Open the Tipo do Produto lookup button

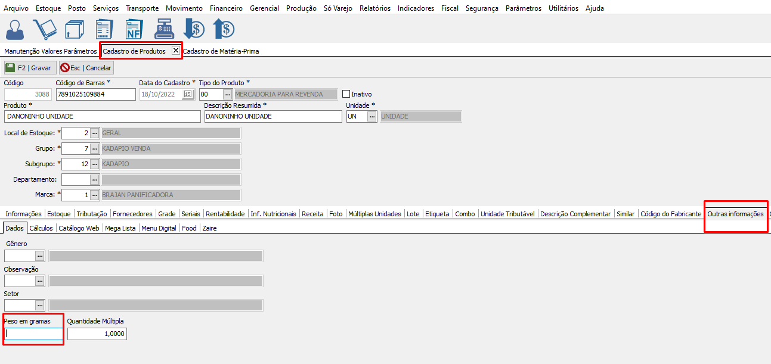[x=227, y=94]
